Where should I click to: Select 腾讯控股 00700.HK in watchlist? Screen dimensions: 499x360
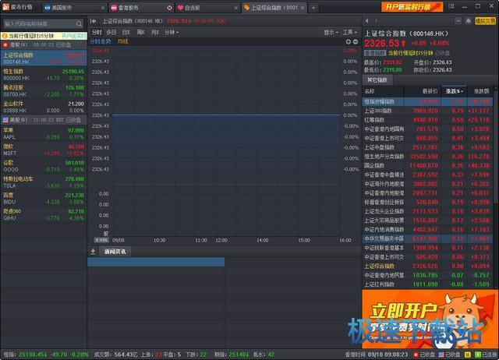[x=44, y=90]
